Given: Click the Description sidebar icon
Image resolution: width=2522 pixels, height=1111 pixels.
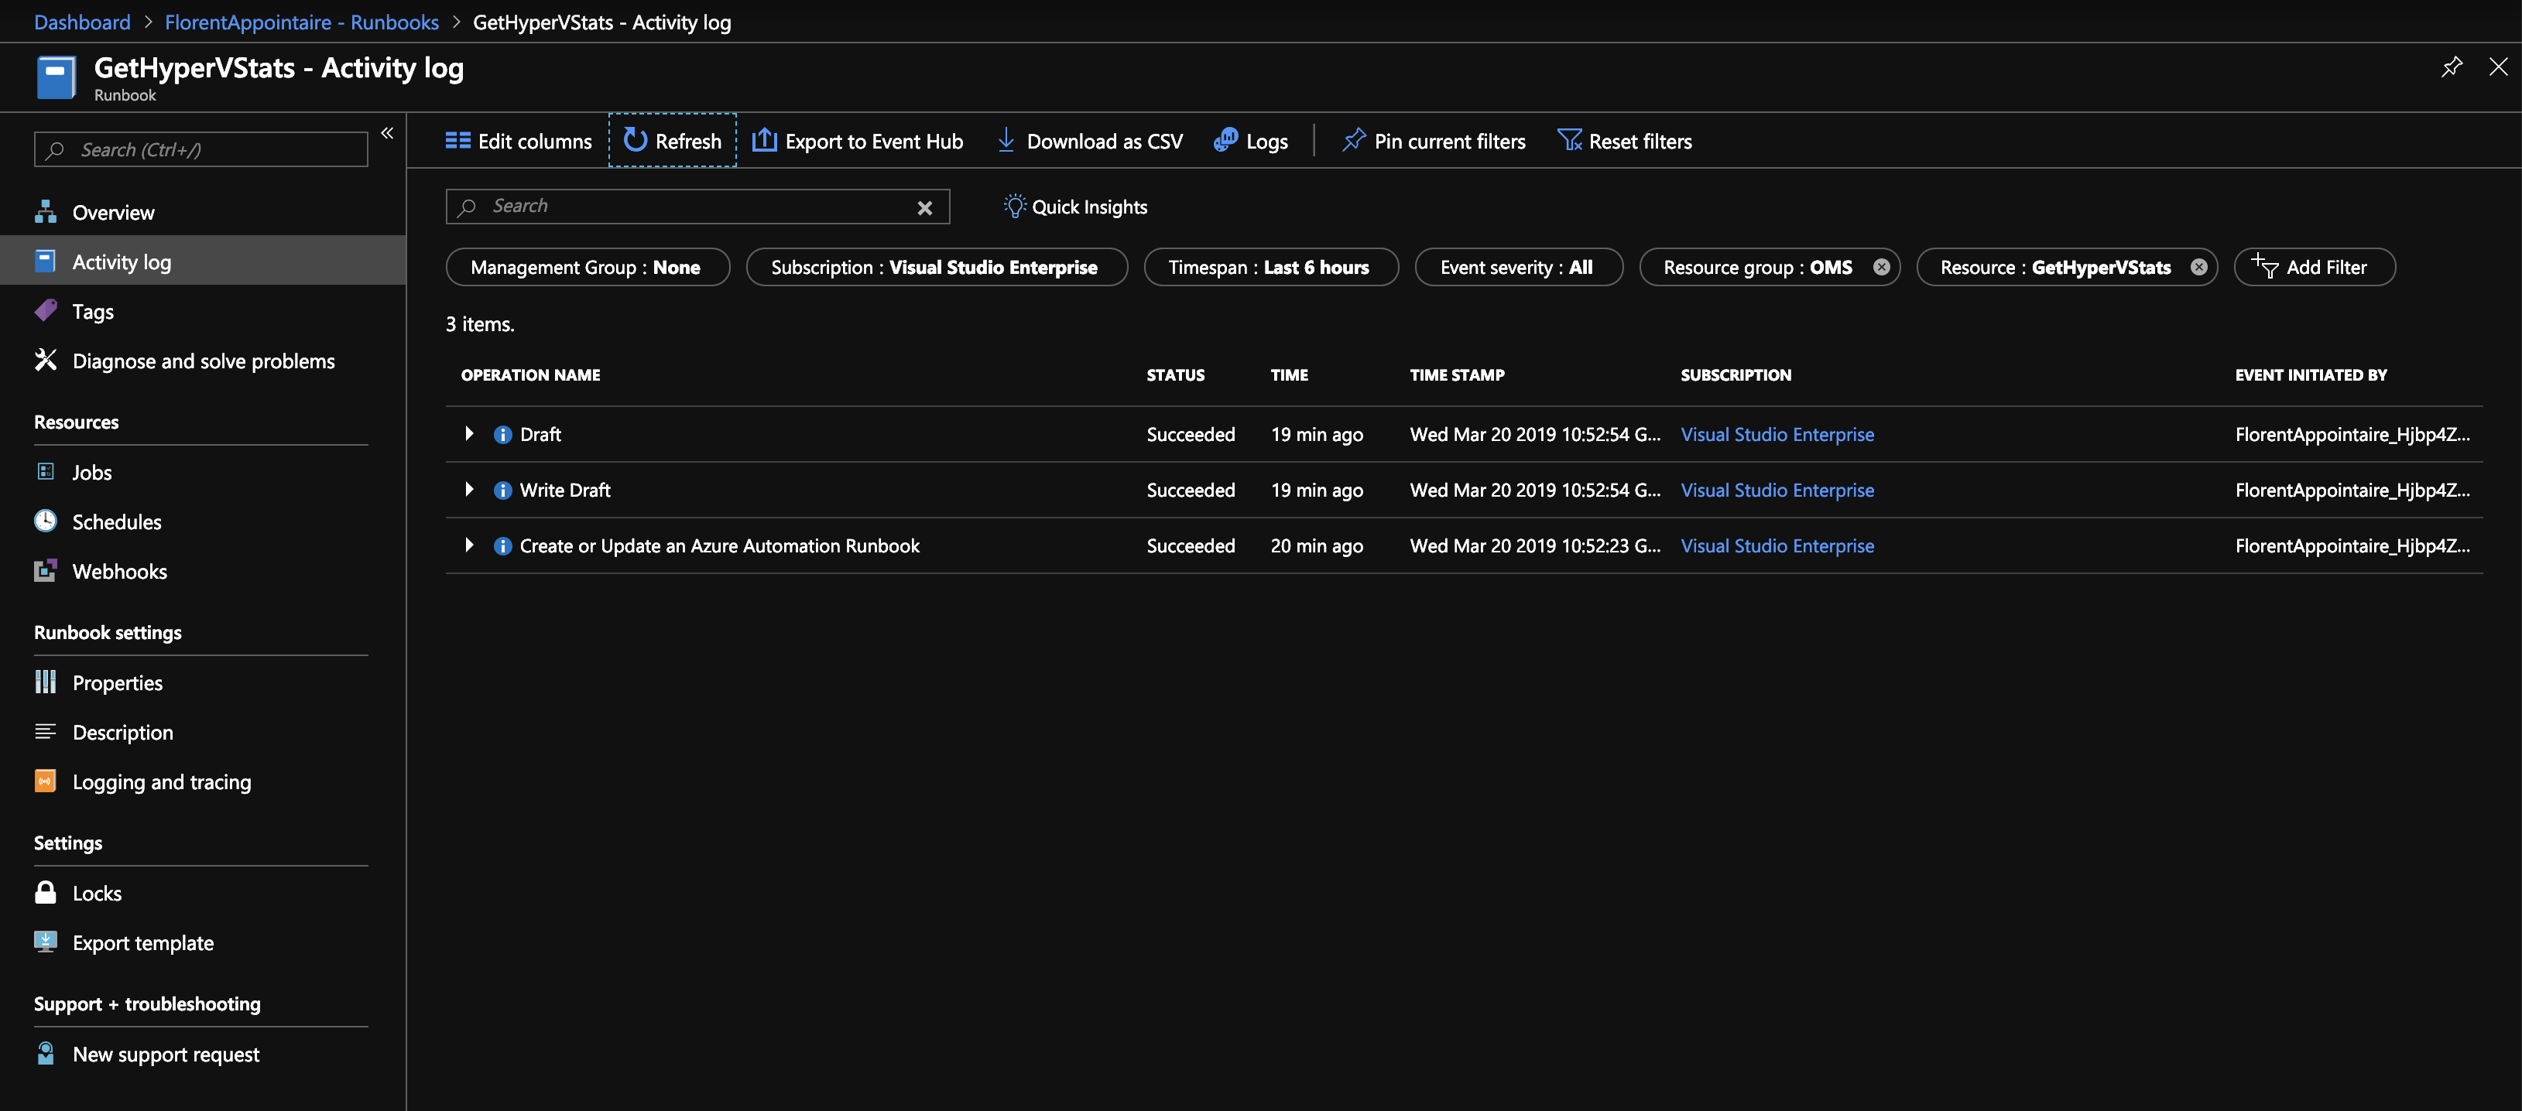Looking at the screenshot, I should (x=45, y=731).
